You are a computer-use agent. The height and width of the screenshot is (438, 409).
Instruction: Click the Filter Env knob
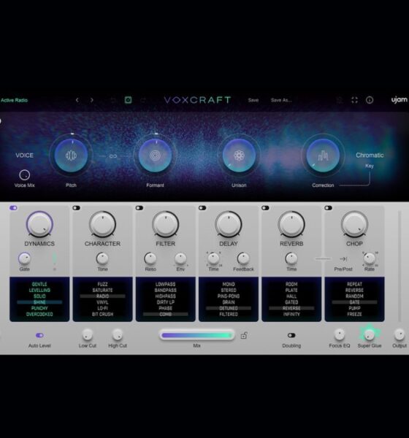[180, 258]
